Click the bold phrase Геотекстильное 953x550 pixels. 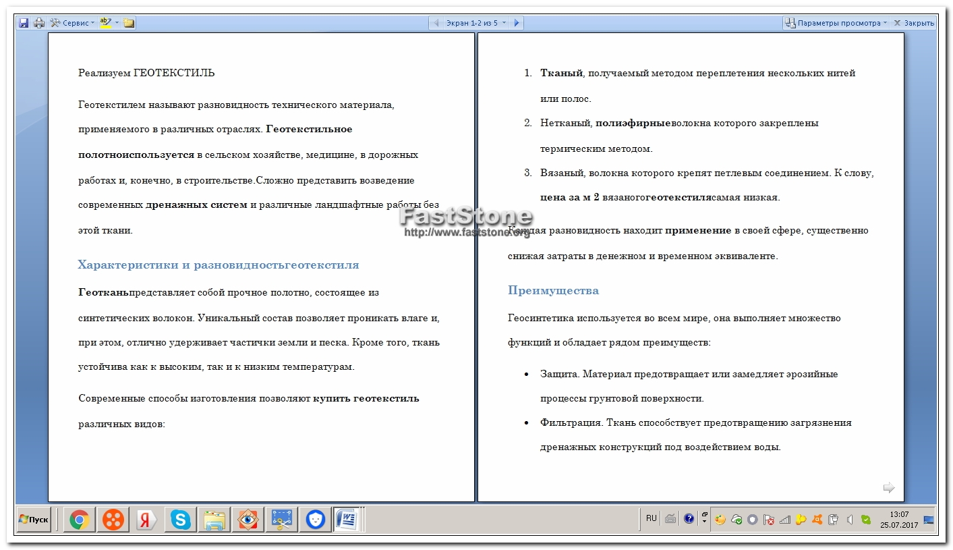pos(309,129)
